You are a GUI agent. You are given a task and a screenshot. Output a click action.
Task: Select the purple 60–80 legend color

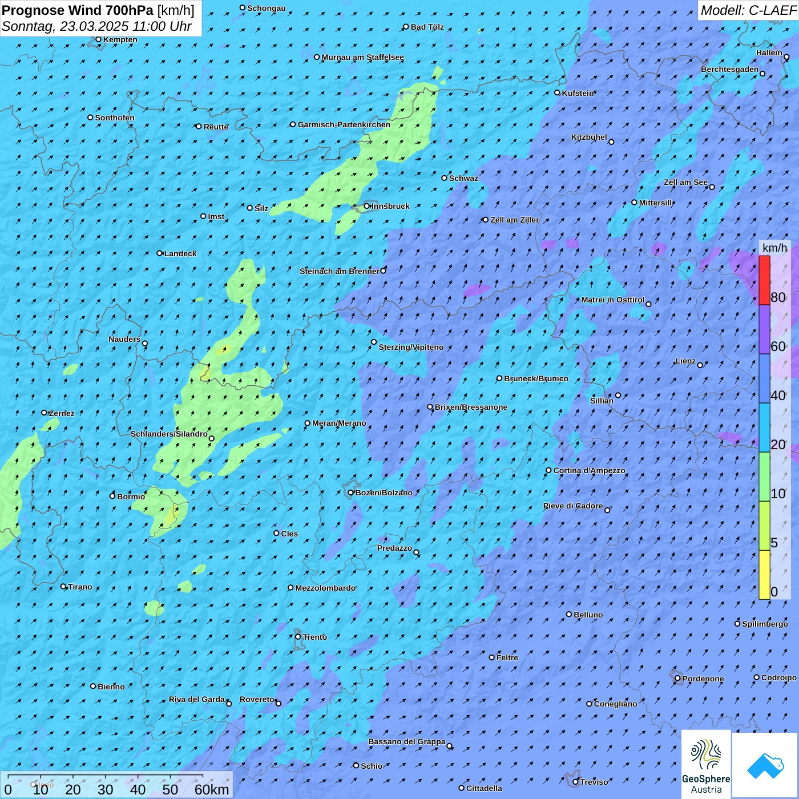coord(764,330)
